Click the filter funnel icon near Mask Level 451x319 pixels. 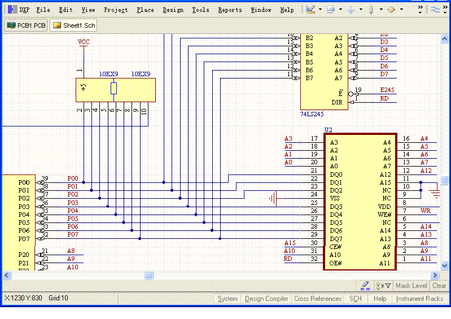tap(387, 286)
